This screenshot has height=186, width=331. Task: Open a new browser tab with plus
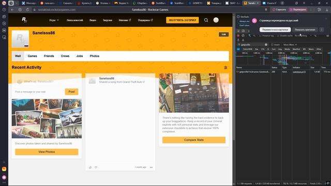[282, 3]
